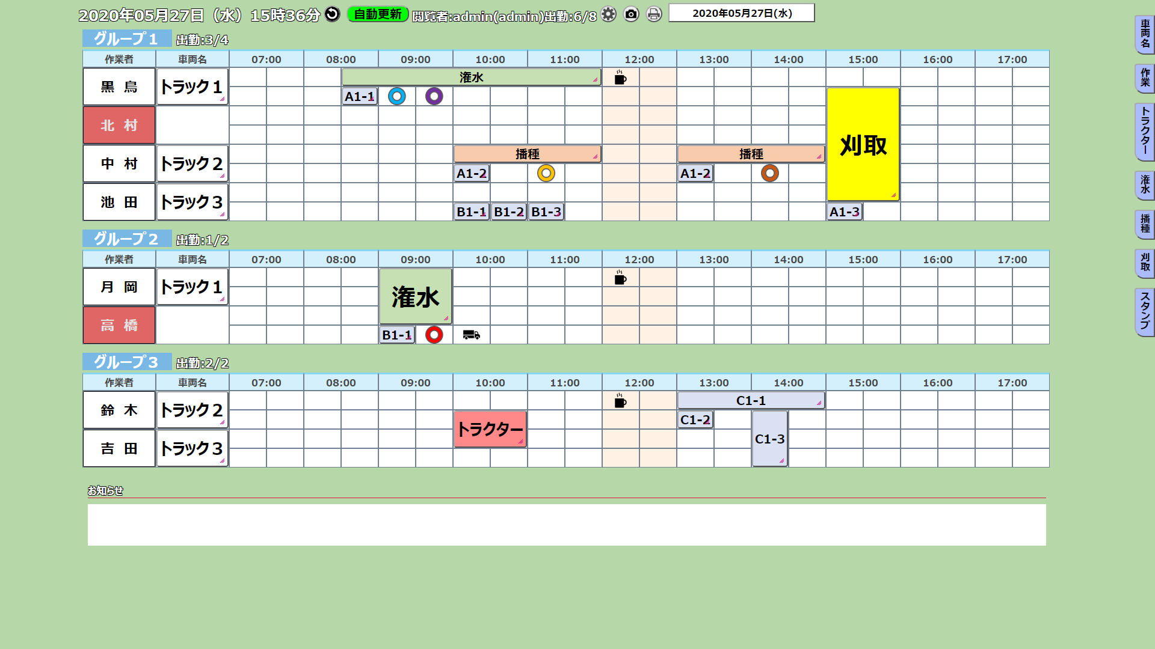The image size is (1155, 649).
Task: Open the トラクター side tab
Action: (x=1144, y=131)
